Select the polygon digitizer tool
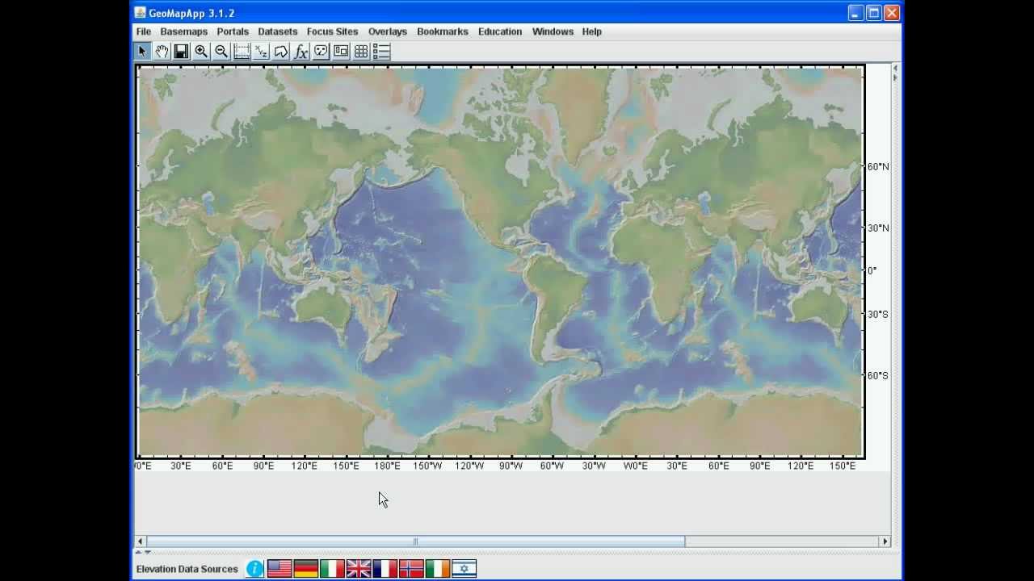Viewport: 1034px width, 581px height. click(x=281, y=52)
